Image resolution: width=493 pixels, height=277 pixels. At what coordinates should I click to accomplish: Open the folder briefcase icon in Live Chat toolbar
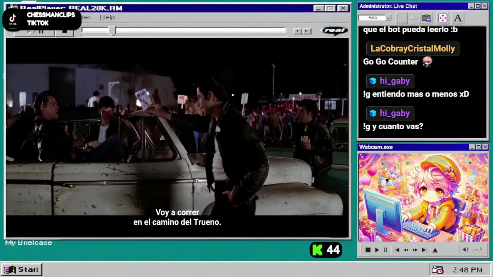426,18
